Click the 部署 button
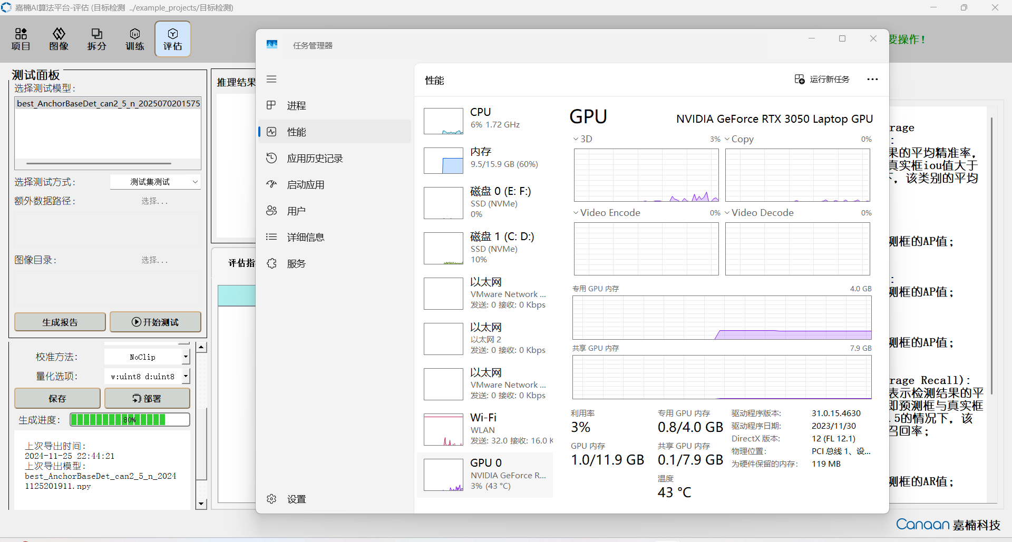The height and width of the screenshot is (542, 1012). point(147,398)
